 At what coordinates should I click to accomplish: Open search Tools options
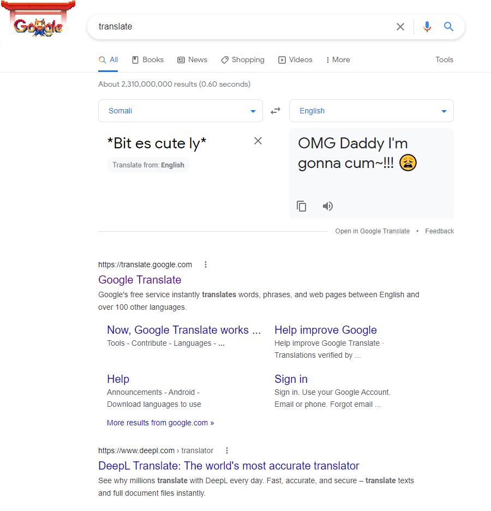[444, 60]
